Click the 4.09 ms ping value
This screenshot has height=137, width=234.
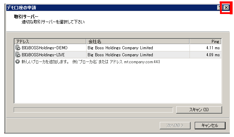point(213,55)
